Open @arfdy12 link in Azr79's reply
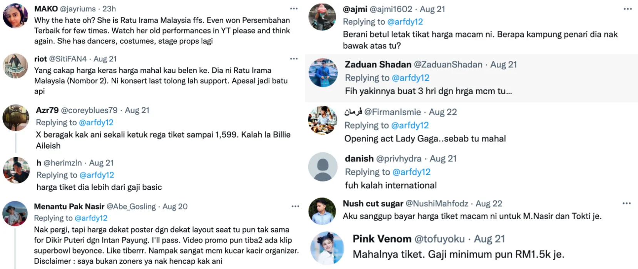 (96, 123)
